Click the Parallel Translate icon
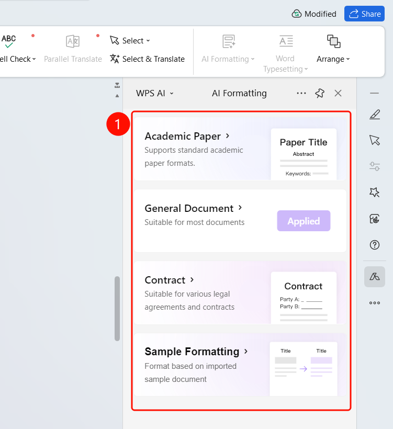 tap(73, 41)
